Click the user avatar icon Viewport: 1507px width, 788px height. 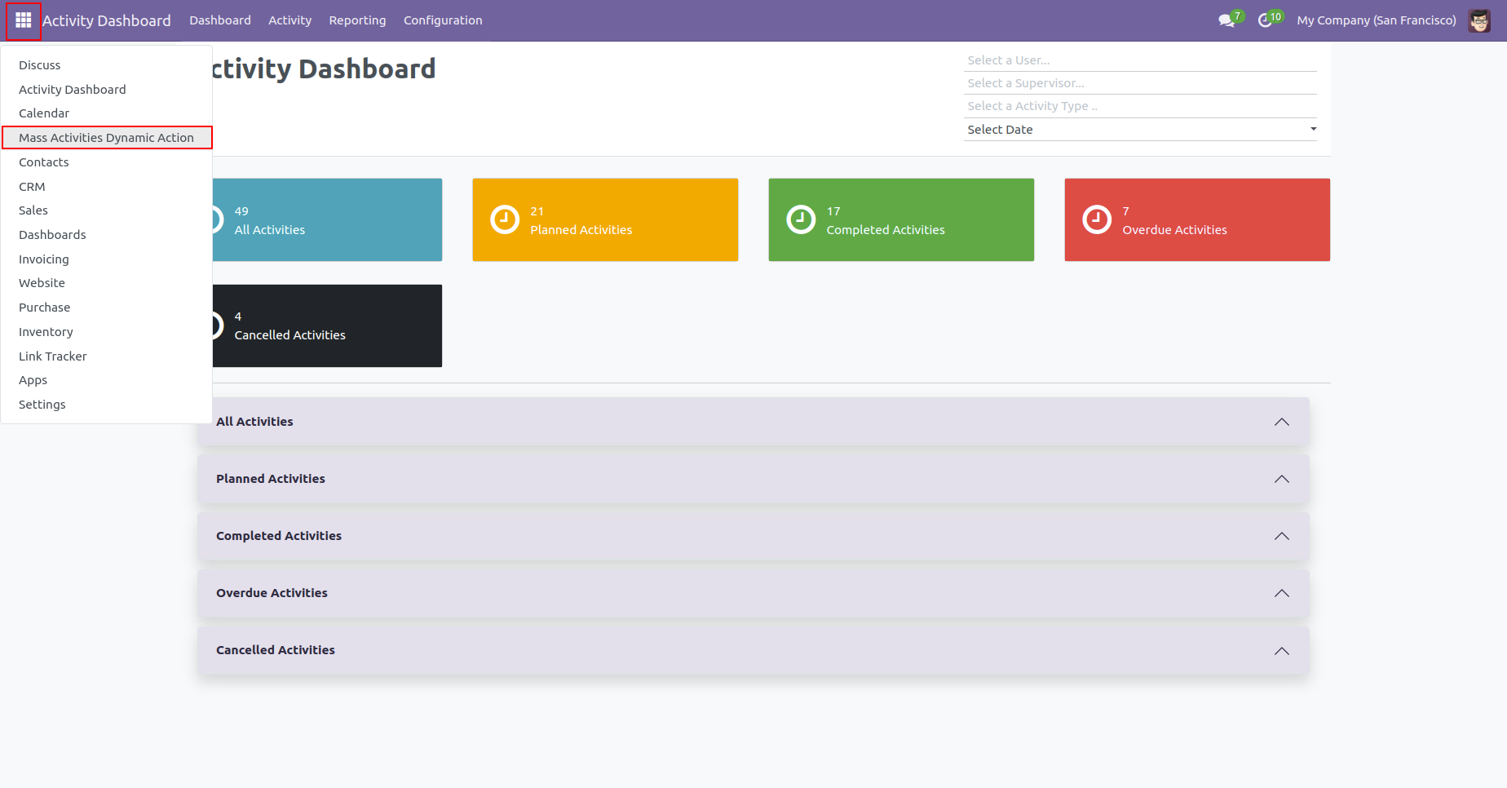coord(1479,20)
